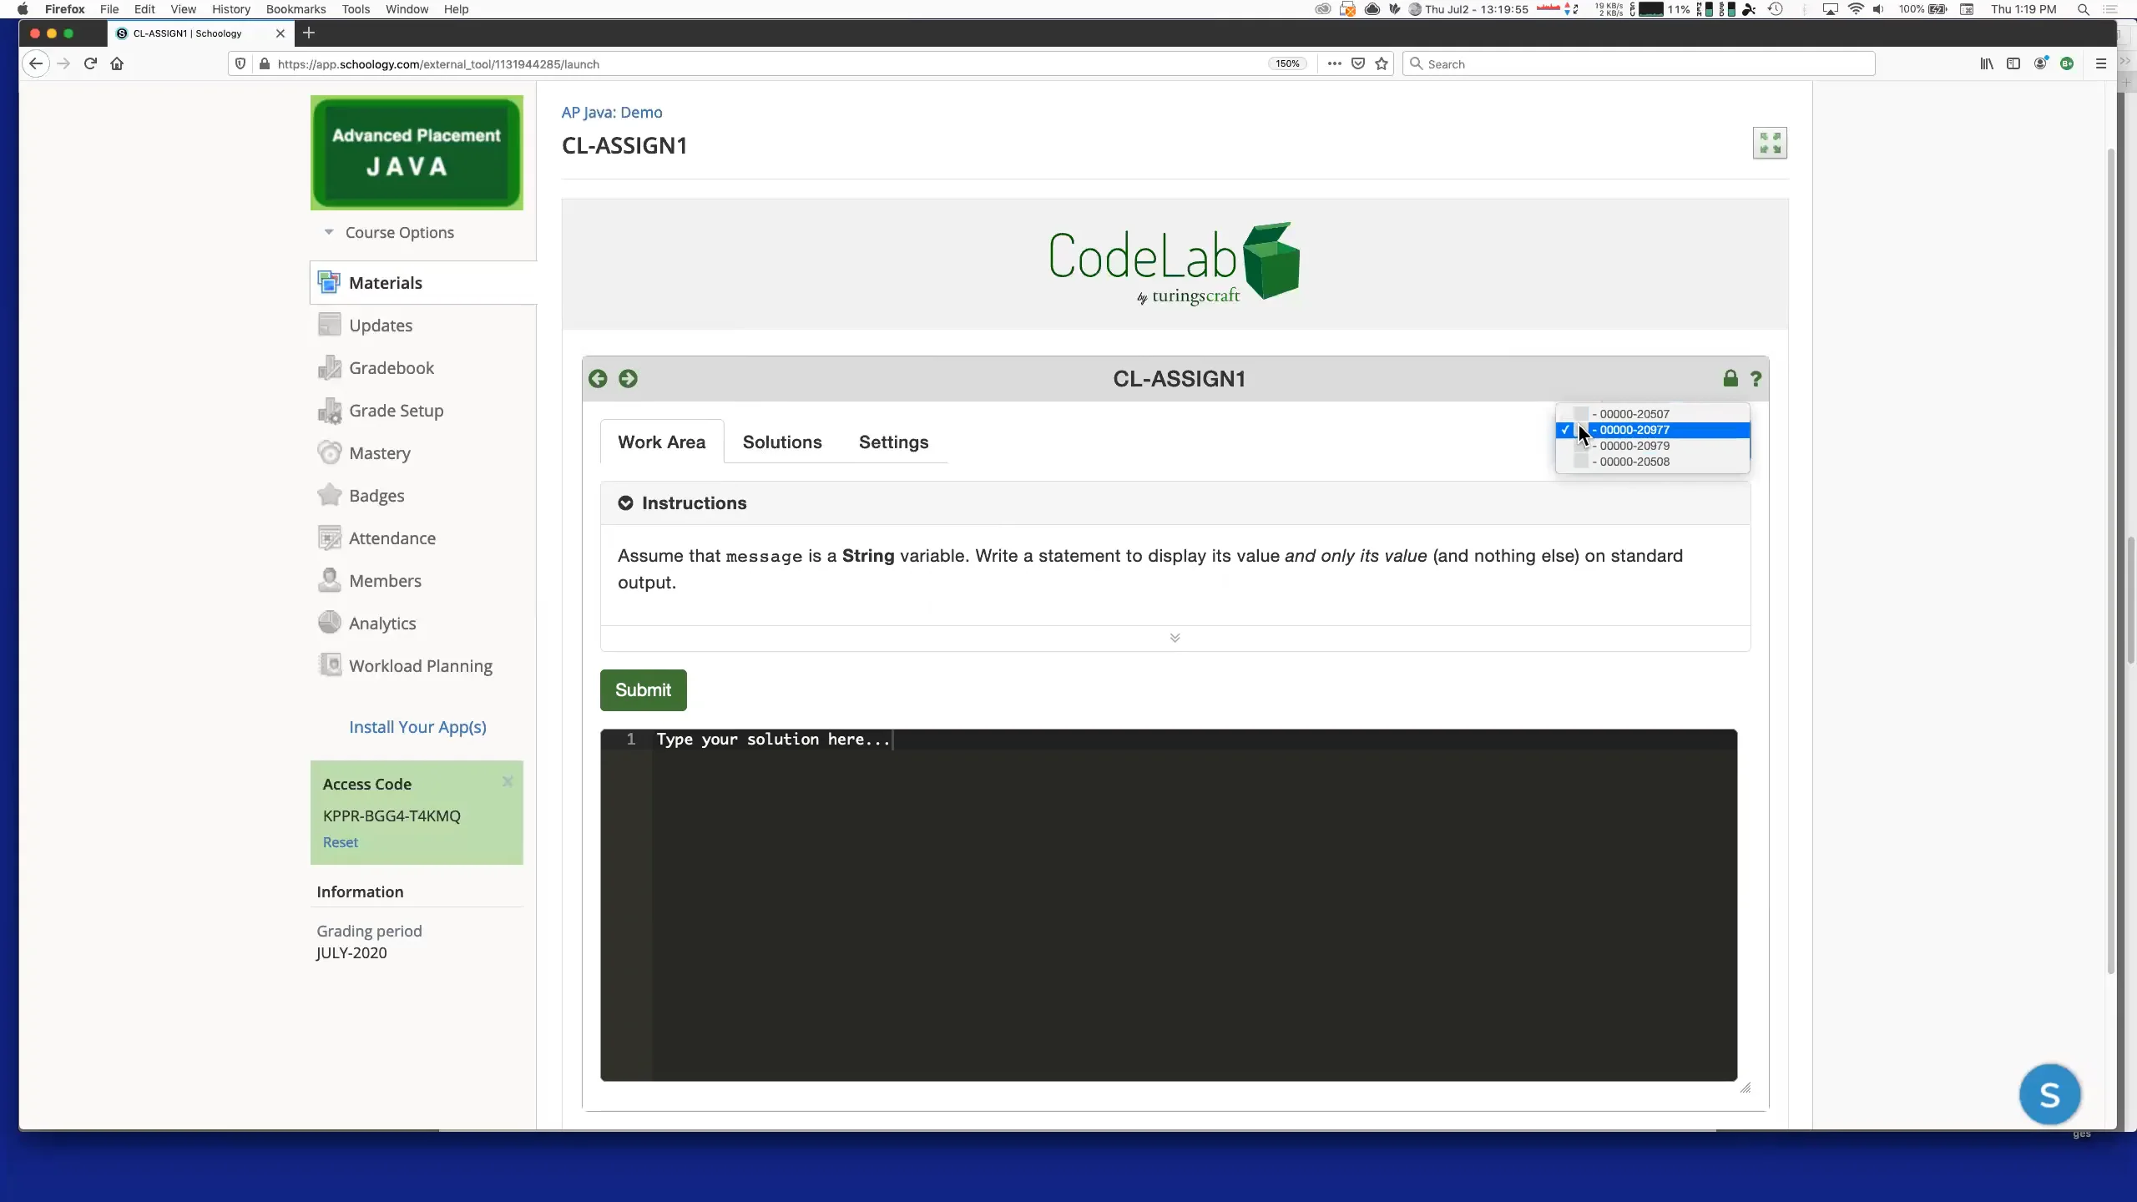Switch to the Solutions tab
This screenshot has height=1202, width=2137.
pyautogui.click(x=782, y=442)
